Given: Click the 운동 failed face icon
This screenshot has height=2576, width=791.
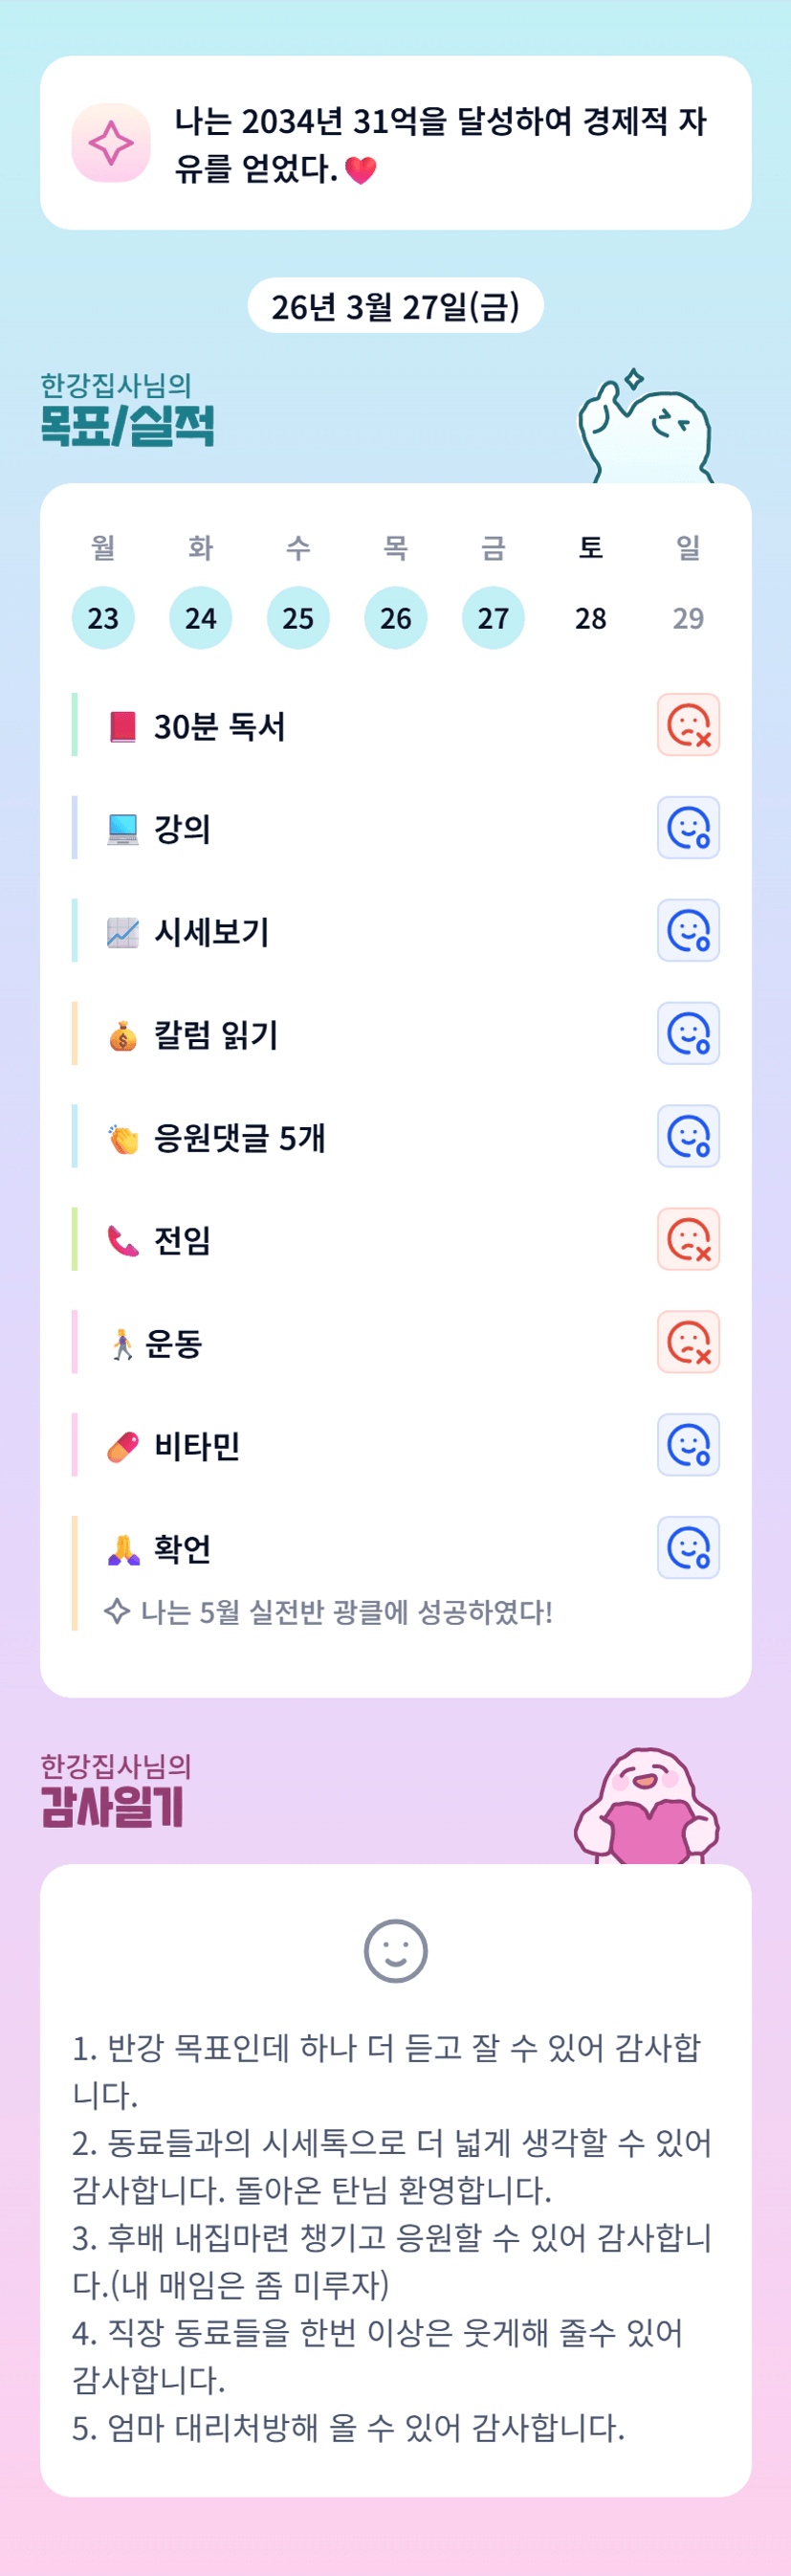Looking at the screenshot, I should point(688,1343).
